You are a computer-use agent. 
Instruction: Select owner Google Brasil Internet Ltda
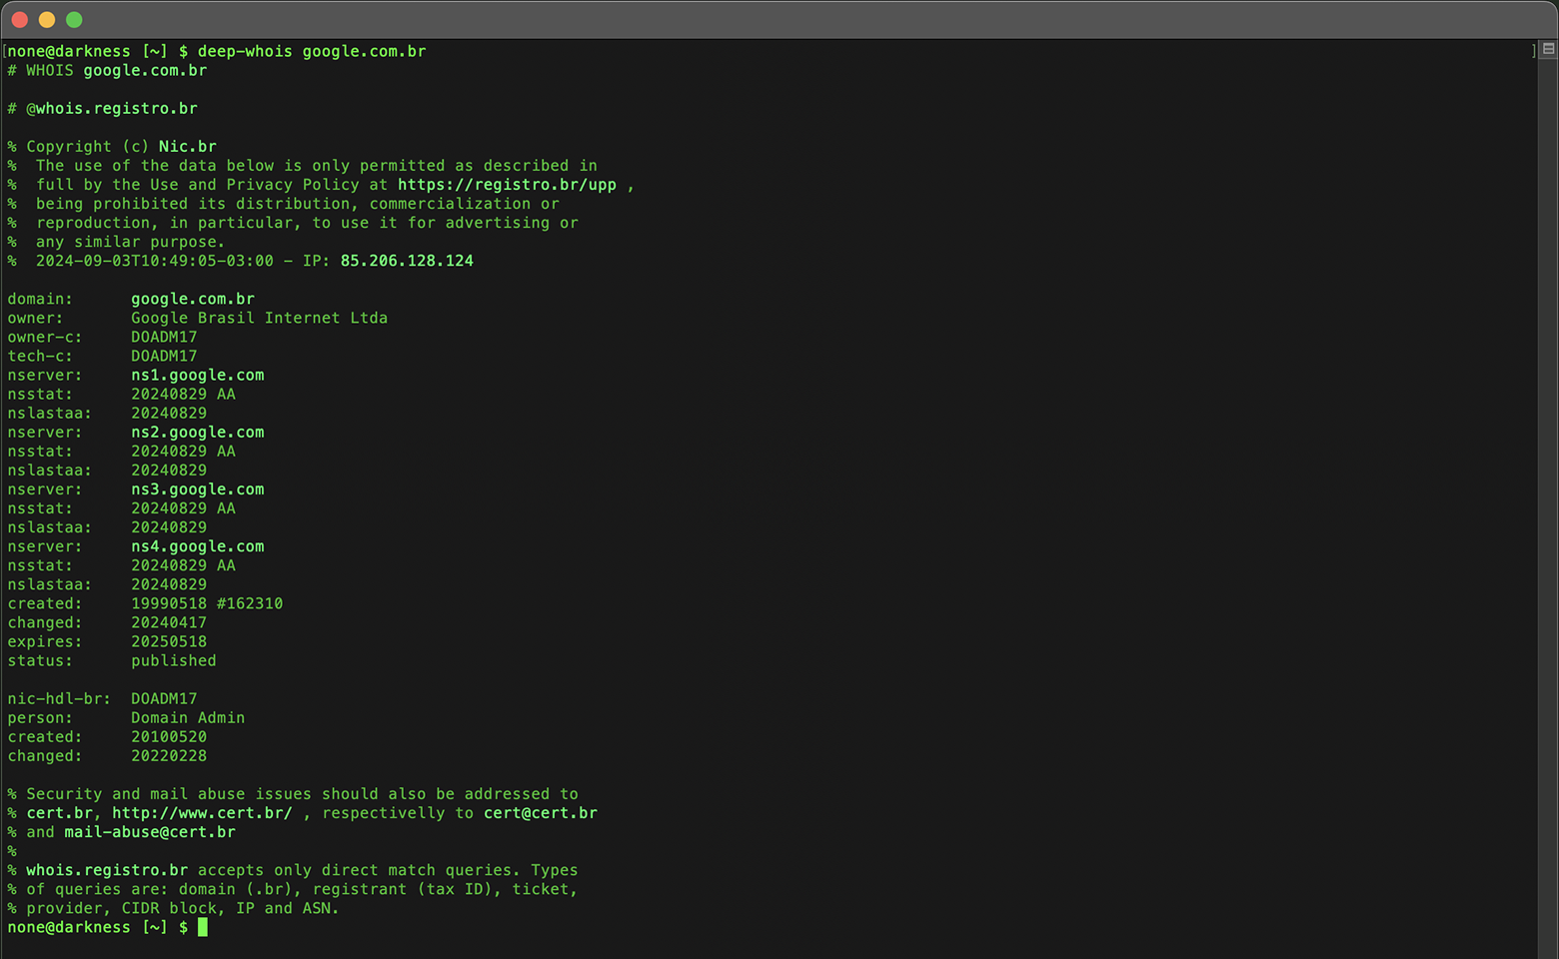coord(259,317)
